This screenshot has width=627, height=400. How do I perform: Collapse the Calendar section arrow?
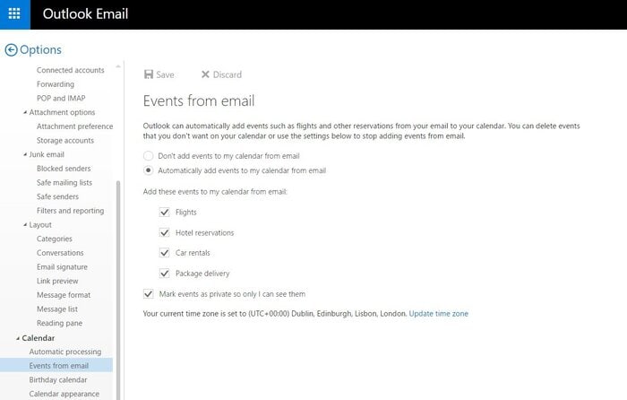(18, 338)
